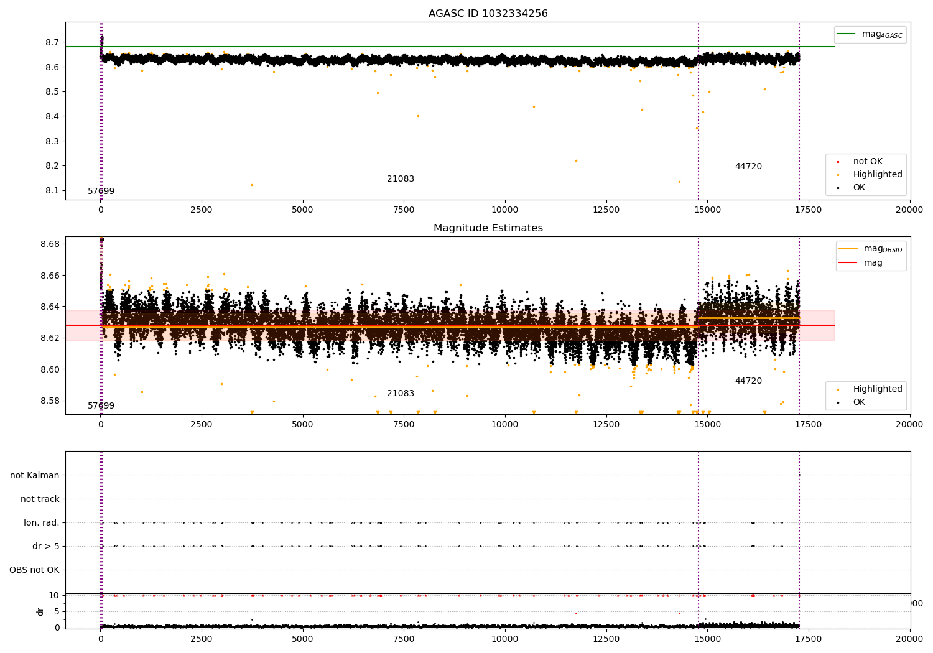
Task: Click the green mag AGASC horizontal line
Action: click(x=450, y=47)
